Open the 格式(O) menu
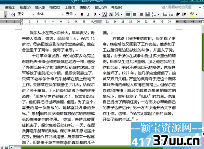Screen dimensions: 204x149 click(55, 8)
